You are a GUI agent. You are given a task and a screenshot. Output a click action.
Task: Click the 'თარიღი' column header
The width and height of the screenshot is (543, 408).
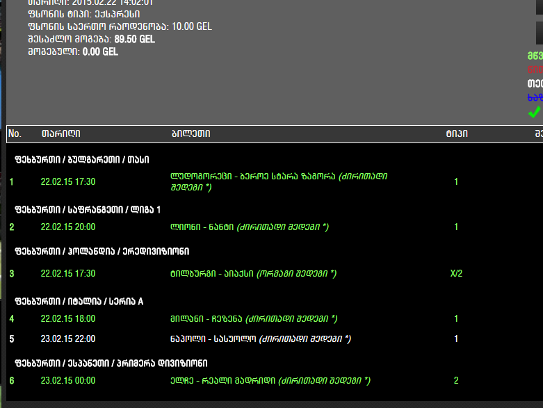pos(61,133)
